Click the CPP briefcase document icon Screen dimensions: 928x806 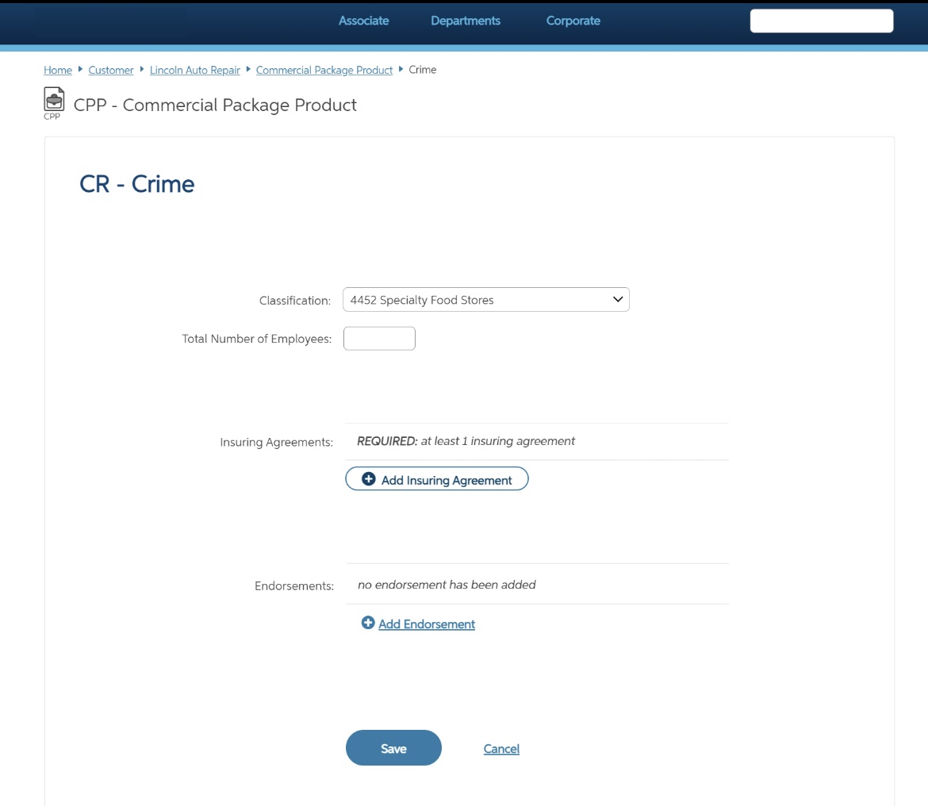[54, 101]
